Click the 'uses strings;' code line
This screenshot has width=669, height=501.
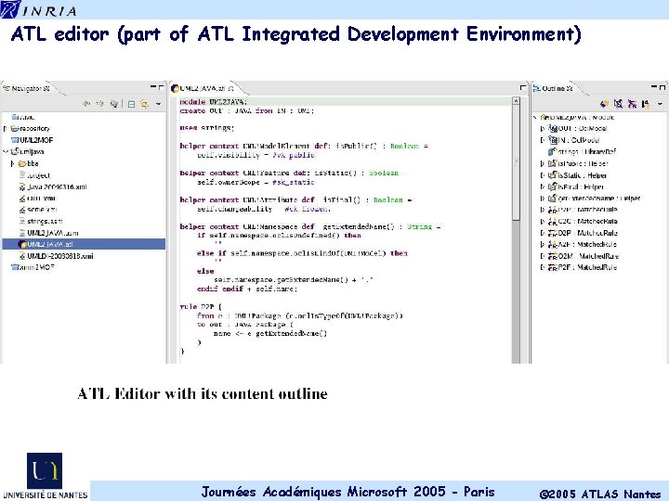tap(207, 127)
